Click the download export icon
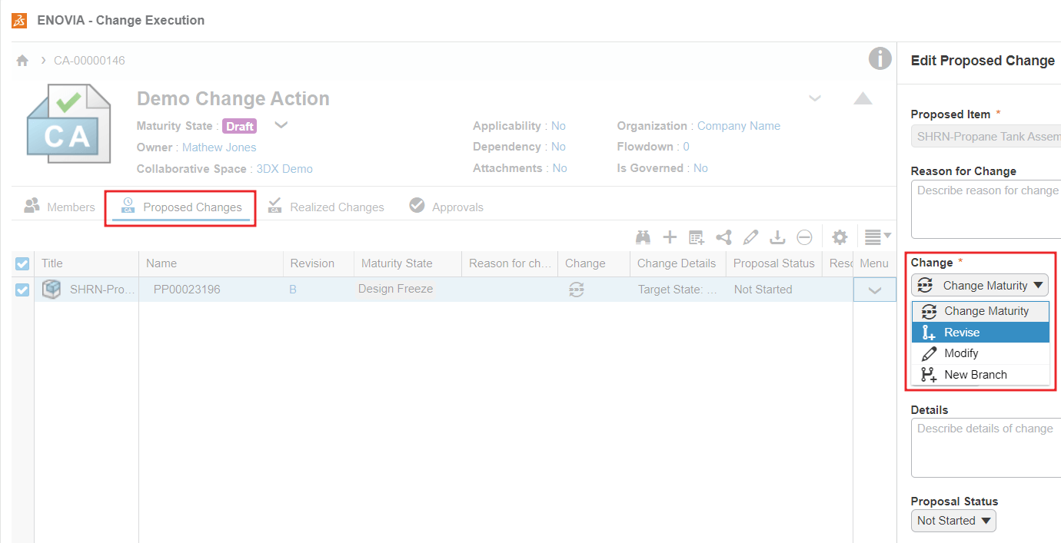Image resolution: width=1061 pixels, height=543 pixels. pyautogui.click(x=777, y=237)
